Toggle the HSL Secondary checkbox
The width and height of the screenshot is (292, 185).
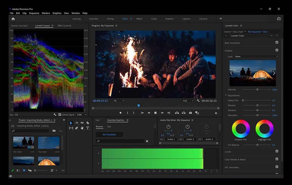tap(277, 167)
